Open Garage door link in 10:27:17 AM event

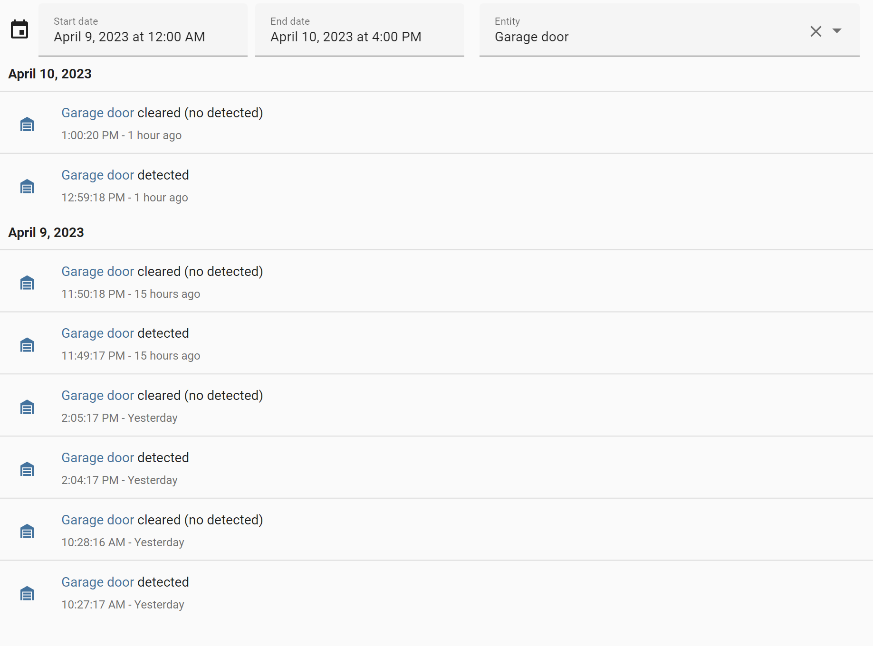(x=97, y=582)
